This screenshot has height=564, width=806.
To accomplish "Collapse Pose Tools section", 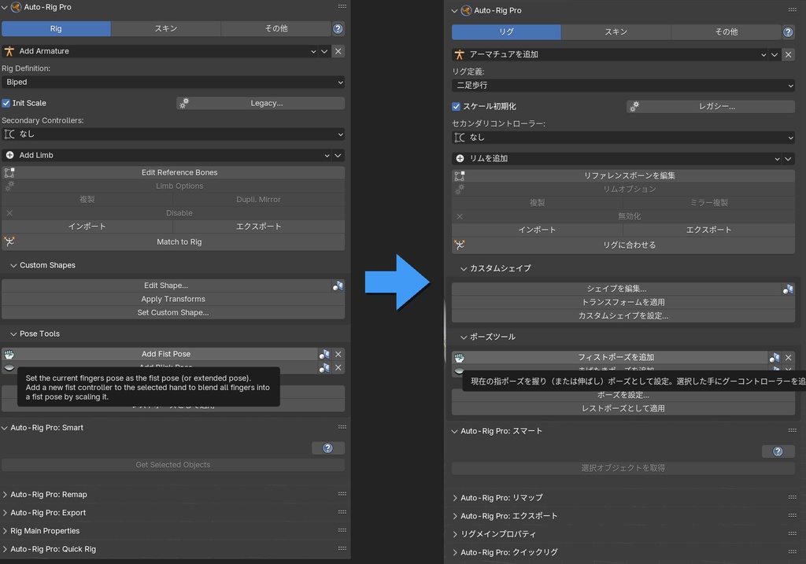I will pyautogui.click(x=14, y=334).
